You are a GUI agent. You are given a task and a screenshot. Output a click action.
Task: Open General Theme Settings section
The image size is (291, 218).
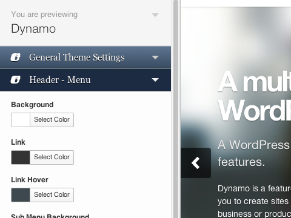(x=85, y=58)
